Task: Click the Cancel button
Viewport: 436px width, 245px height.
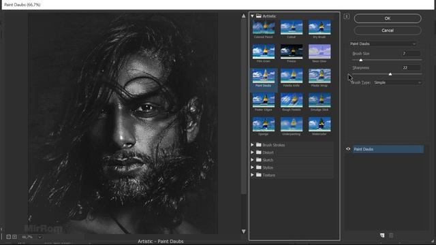Action: (388, 30)
